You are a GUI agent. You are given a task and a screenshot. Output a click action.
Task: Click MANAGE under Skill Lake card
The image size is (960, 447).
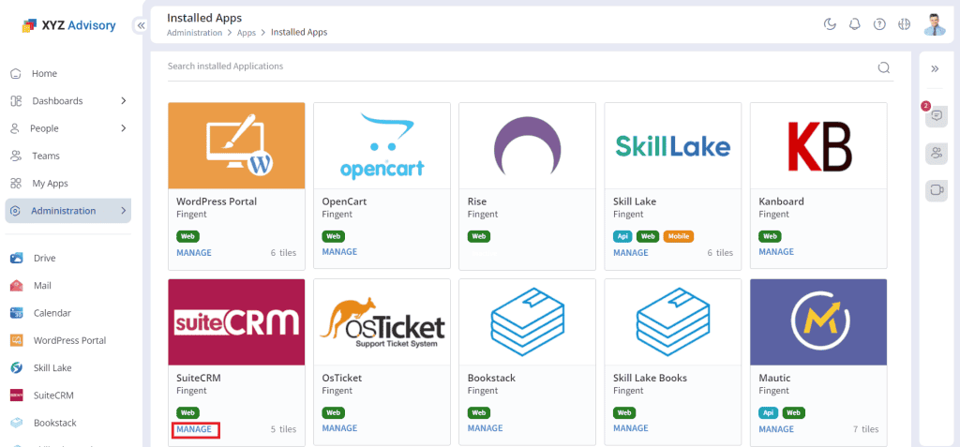631,253
